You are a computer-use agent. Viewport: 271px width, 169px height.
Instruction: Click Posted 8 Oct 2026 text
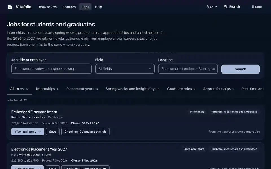click(x=54, y=123)
